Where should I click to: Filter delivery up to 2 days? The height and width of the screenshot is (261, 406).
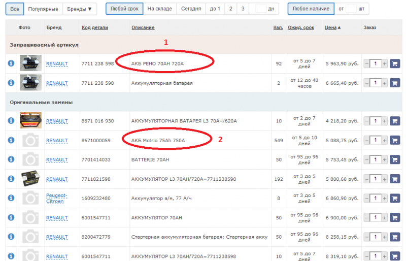[231, 9]
